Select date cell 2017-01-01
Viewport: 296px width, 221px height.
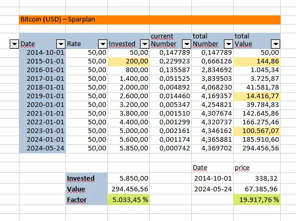point(42,79)
